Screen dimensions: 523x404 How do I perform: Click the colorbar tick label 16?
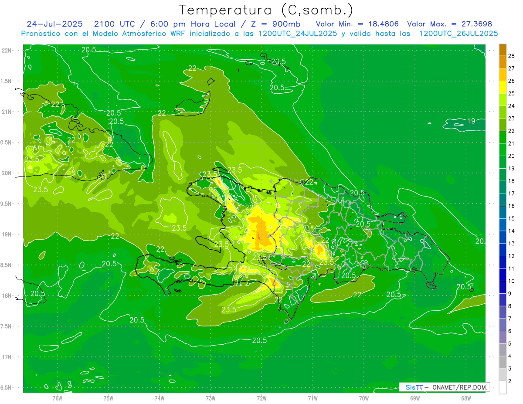[512, 206]
